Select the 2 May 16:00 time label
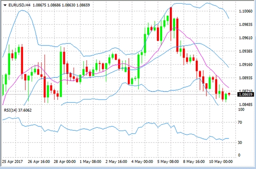Screen dimensions: 256x169 click(x=116, y=162)
